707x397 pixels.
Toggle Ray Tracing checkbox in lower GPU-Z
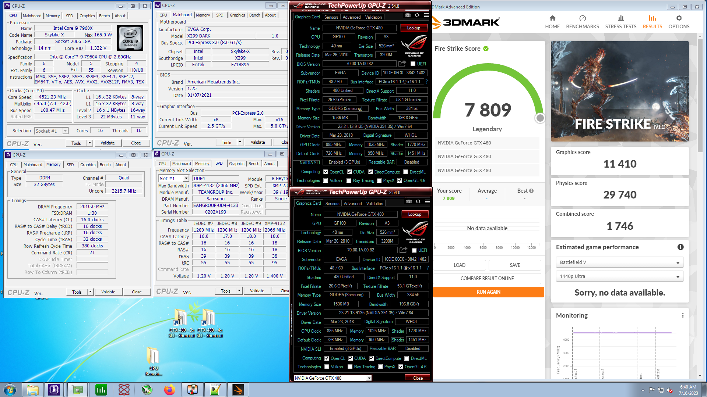point(350,367)
